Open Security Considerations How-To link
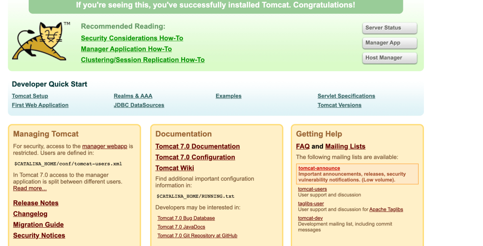The image size is (483, 246). point(132,38)
